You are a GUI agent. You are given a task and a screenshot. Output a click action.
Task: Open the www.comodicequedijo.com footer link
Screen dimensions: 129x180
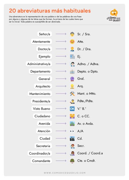(x=64, y=173)
